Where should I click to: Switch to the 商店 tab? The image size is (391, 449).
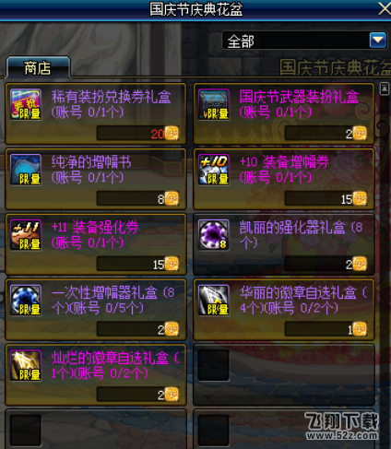coord(38,67)
